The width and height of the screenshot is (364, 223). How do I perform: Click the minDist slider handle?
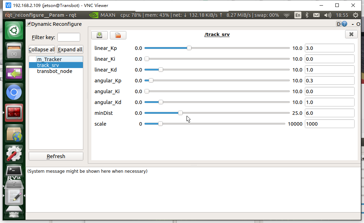[x=180, y=113]
